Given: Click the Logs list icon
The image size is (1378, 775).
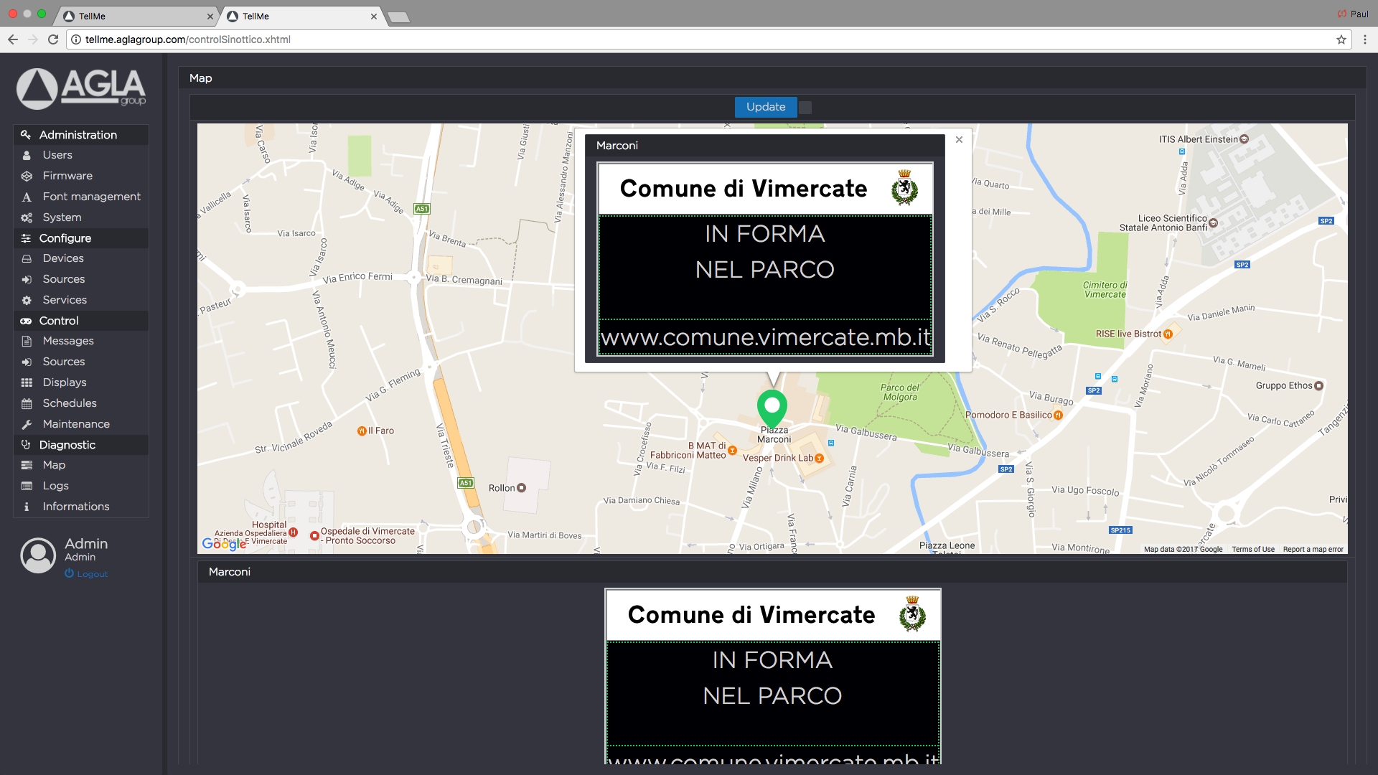Looking at the screenshot, I should 27,486.
